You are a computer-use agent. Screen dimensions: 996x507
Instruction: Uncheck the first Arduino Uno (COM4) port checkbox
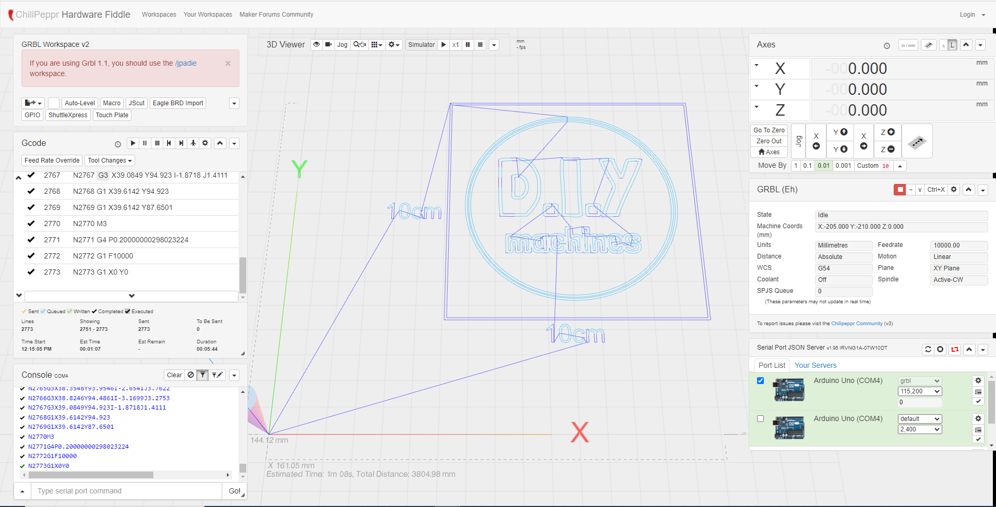[x=760, y=380]
